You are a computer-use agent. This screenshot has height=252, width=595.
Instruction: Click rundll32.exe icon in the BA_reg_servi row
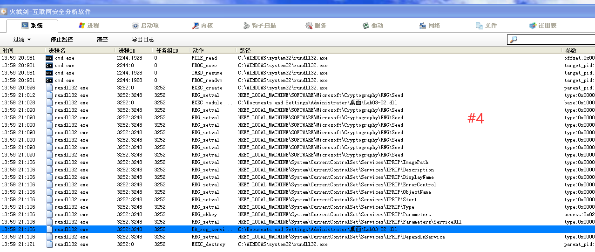tap(49, 230)
